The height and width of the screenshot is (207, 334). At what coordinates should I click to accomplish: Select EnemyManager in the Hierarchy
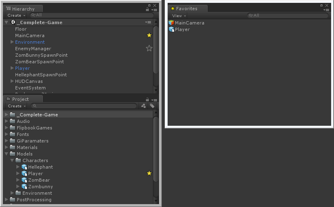click(33, 49)
